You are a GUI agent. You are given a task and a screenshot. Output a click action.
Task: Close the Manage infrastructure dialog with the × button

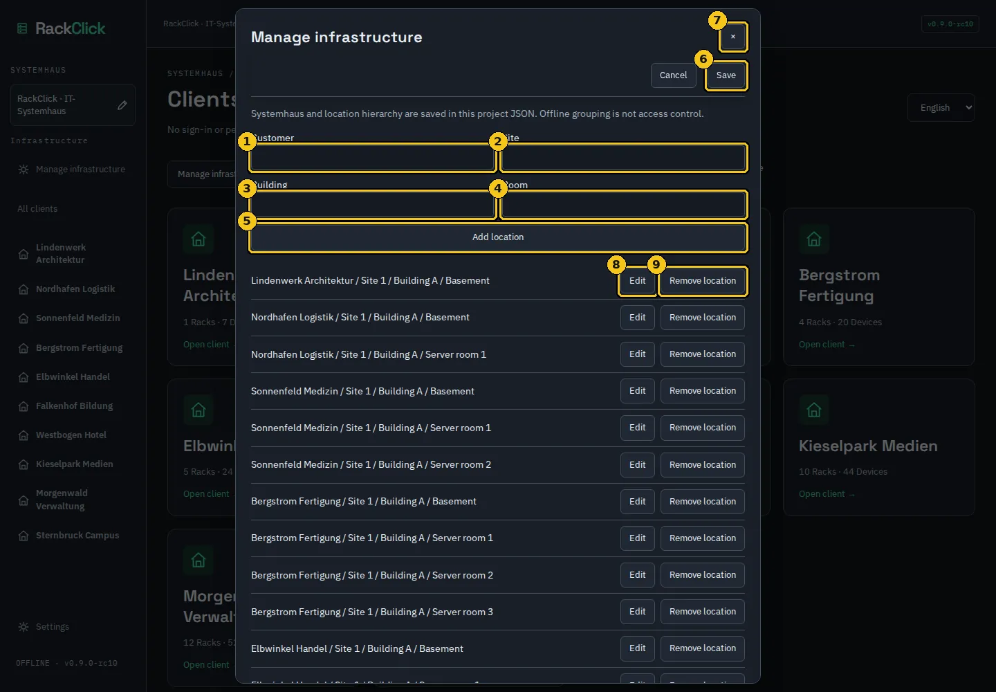[733, 37]
